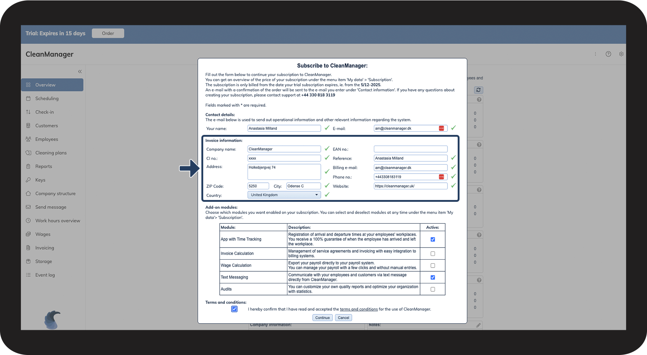Screen dimensions: 647x355
Task: Click the Company name input field
Action: tap(284, 149)
